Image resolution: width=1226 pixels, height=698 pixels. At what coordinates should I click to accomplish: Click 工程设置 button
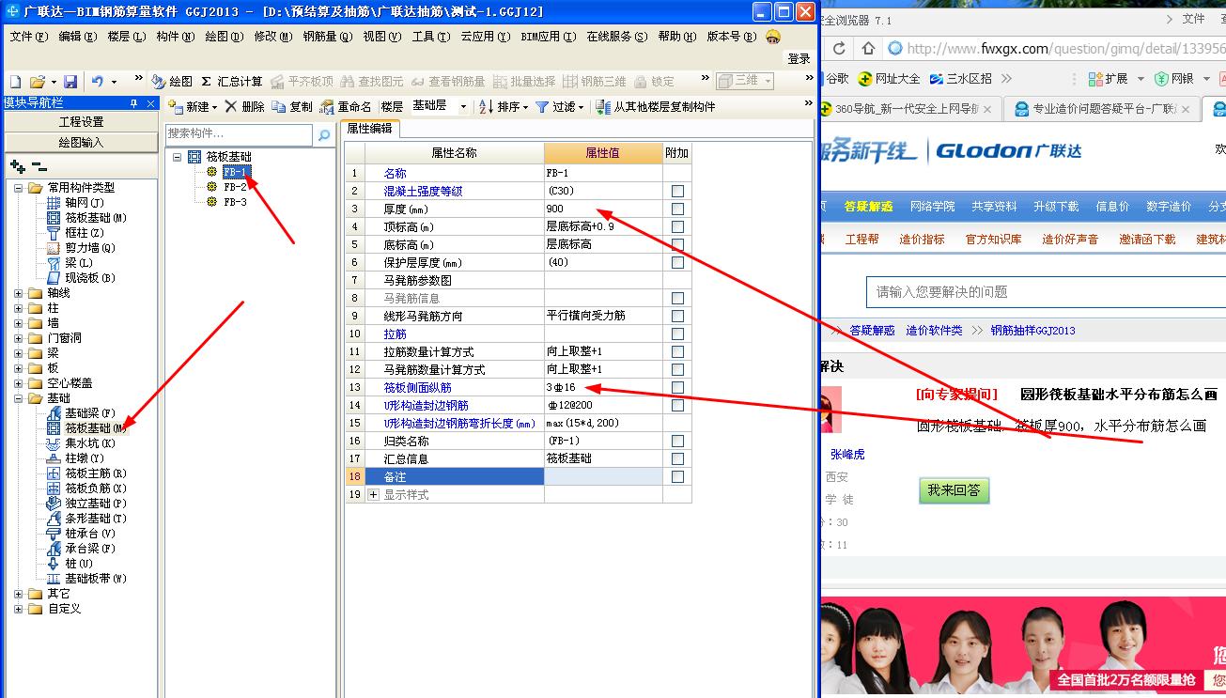tap(81, 121)
